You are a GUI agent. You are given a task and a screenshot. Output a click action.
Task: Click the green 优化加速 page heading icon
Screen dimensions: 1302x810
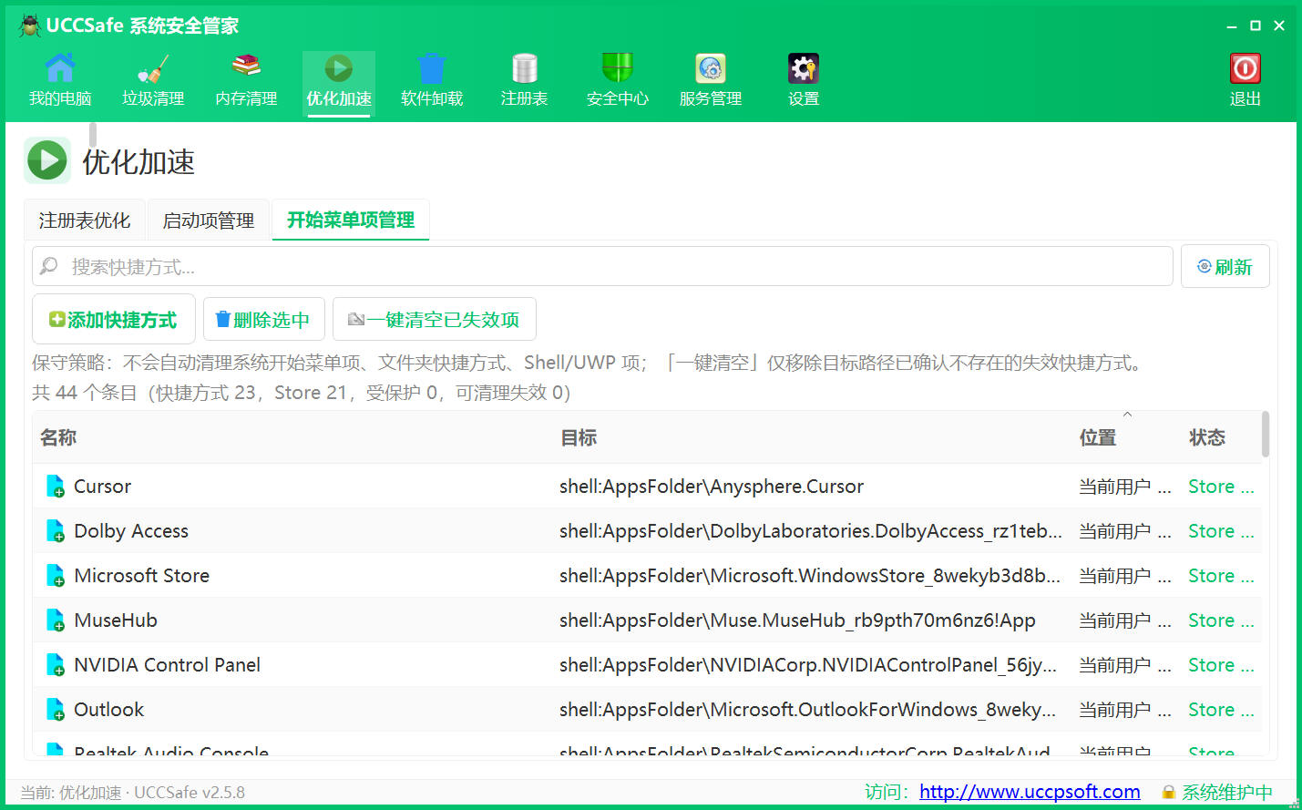point(47,161)
